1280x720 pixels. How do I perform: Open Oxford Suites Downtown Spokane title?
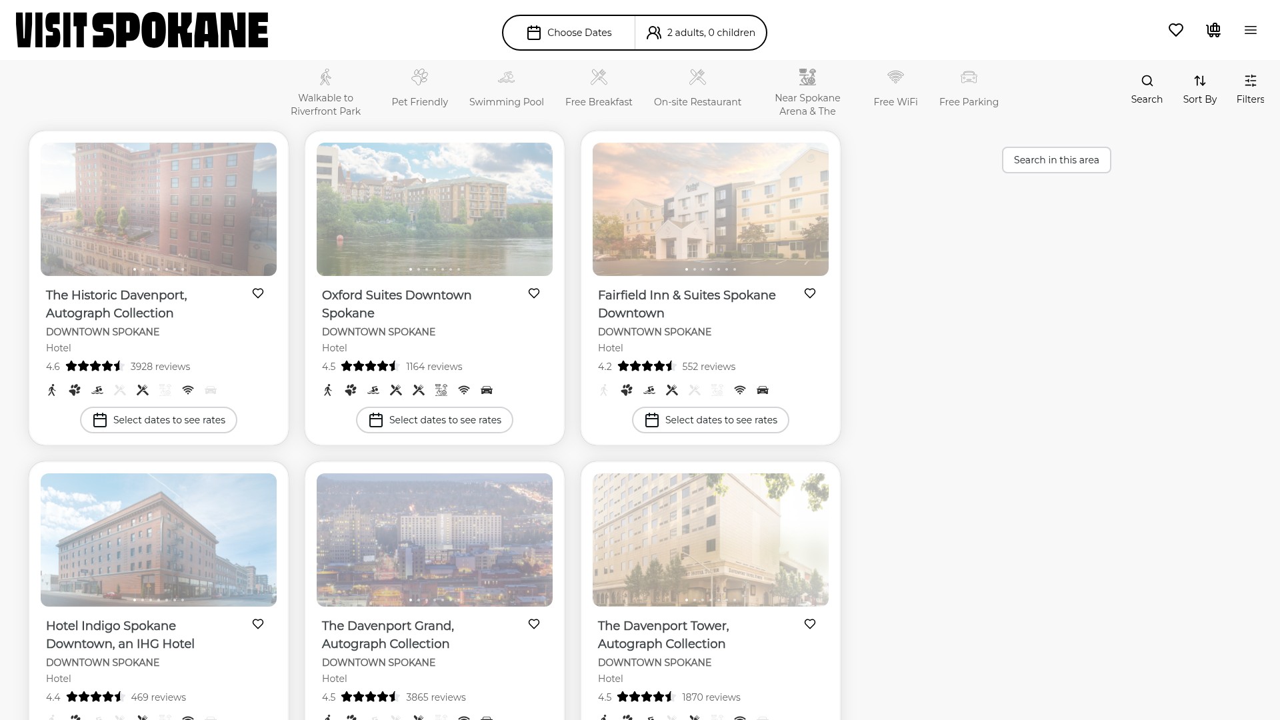pyautogui.click(x=397, y=304)
